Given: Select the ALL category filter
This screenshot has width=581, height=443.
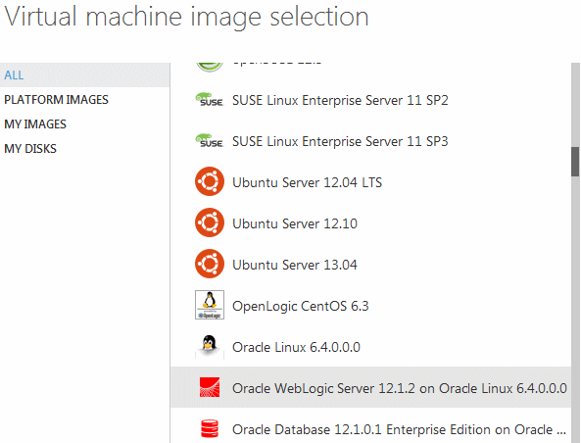Looking at the screenshot, I should coord(85,75).
